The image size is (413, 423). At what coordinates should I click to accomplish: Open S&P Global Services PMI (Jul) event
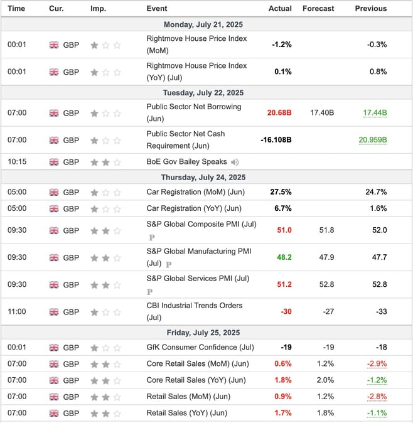point(198,279)
